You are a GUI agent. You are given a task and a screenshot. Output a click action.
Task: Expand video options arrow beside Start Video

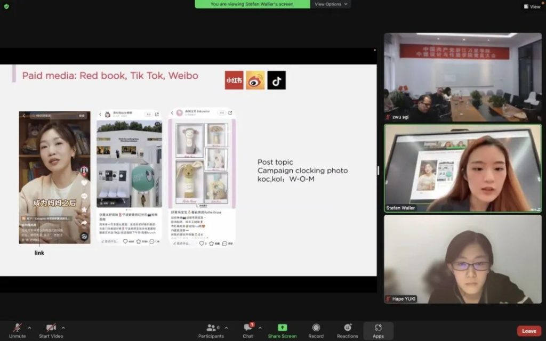[x=63, y=328]
